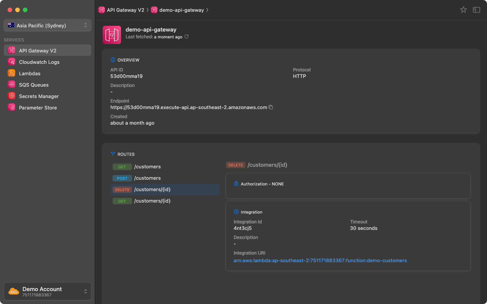Image resolution: width=487 pixels, height=304 pixels.
Task: Open API Gateway V2 service in sidebar
Action: (48, 50)
